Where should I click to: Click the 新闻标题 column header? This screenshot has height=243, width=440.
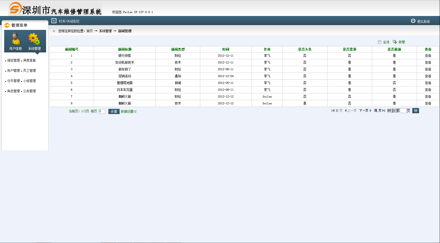coord(125,49)
